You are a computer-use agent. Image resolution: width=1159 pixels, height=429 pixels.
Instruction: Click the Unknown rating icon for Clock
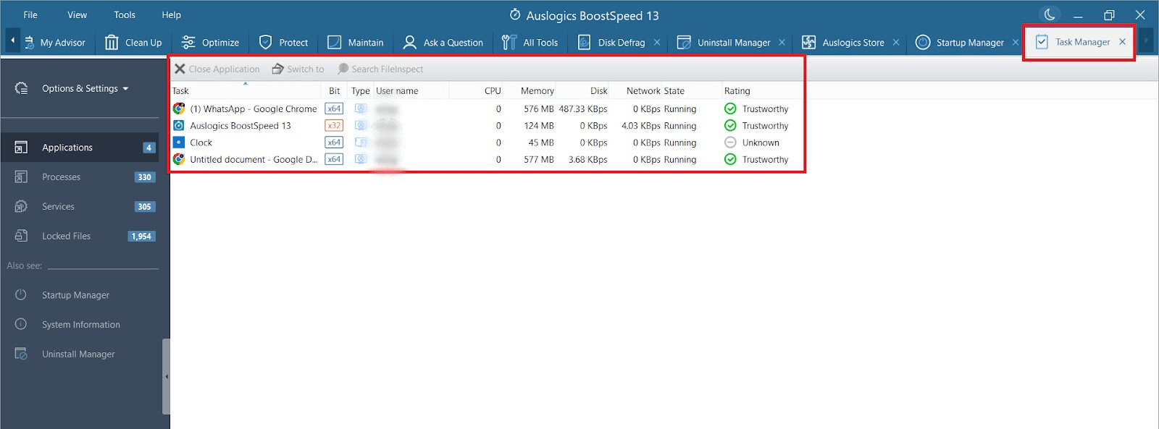(x=730, y=143)
